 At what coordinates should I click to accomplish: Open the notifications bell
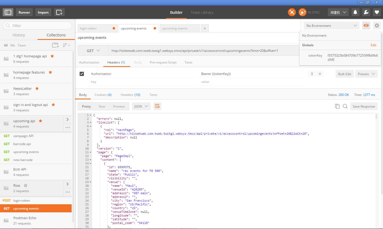click(355, 12)
